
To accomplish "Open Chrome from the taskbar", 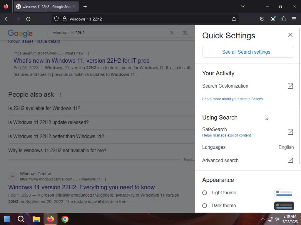I will 65,219.
